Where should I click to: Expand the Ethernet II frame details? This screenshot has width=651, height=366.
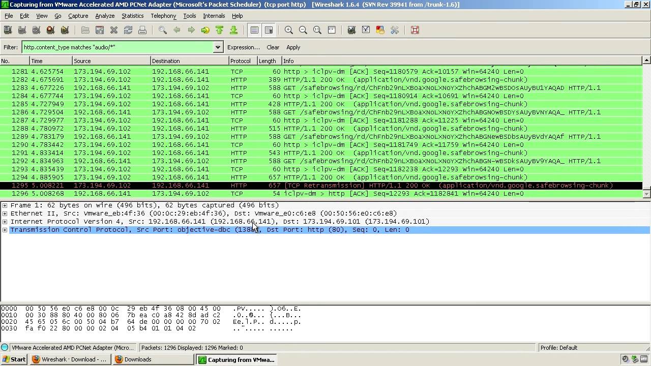tap(4, 213)
